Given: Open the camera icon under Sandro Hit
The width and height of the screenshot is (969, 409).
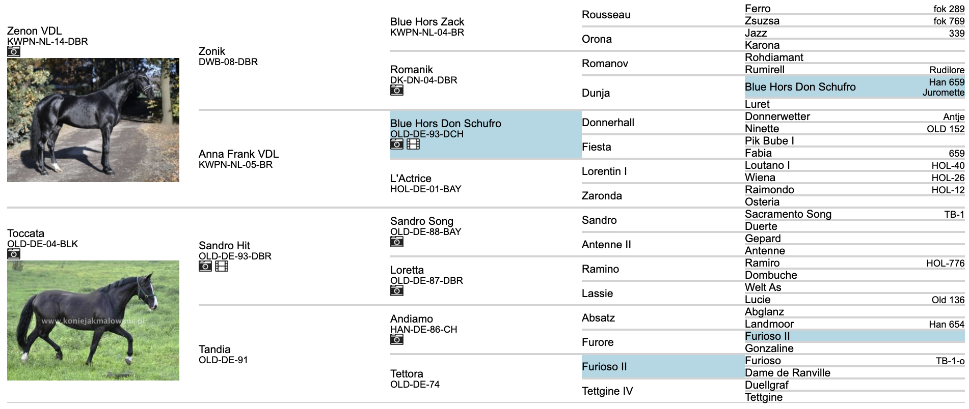Looking at the screenshot, I should (205, 266).
